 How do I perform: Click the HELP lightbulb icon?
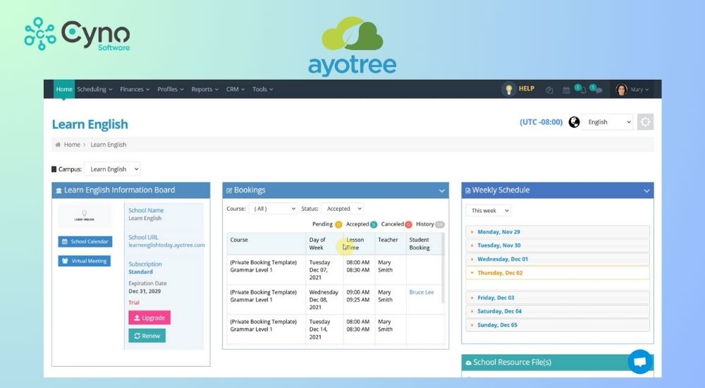[508, 89]
